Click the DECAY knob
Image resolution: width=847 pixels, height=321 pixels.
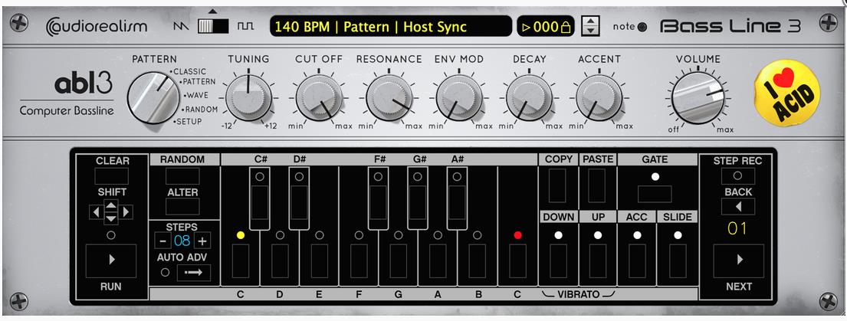tap(529, 97)
